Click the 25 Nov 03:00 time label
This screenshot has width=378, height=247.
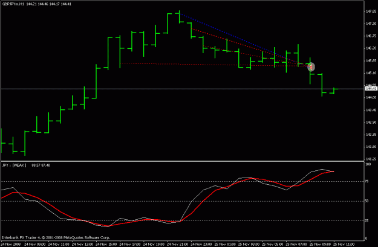coord(249,245)
